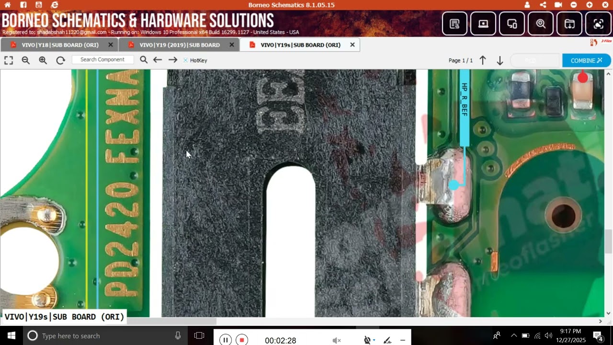This screenshot has height=345, width=613.
Task: Select the VIVO Y19s SUB BOARD tab
Action: click(300, 45)
